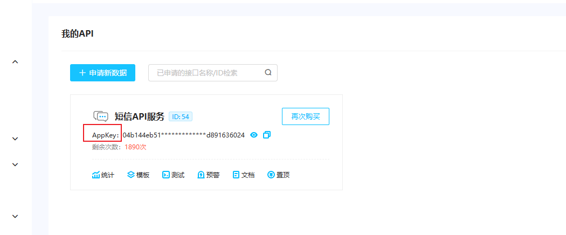Screen dimensions: 566x235
Task: Click the 剩余次数 label
Action: click(x=107, y=147)
